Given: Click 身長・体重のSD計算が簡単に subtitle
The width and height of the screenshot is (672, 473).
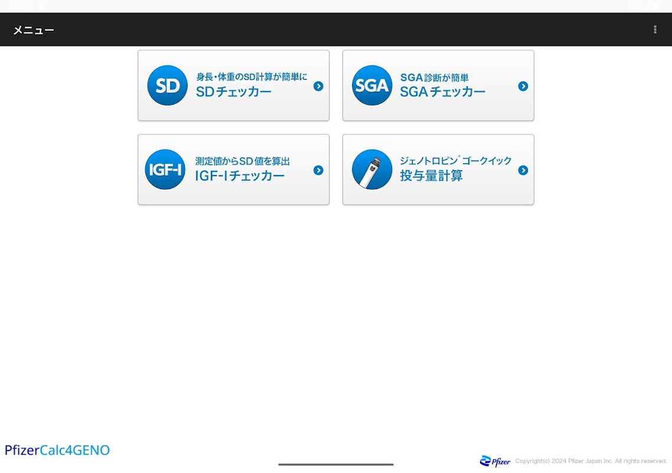Looking at the screenshot, I should (x=252, y=77).
